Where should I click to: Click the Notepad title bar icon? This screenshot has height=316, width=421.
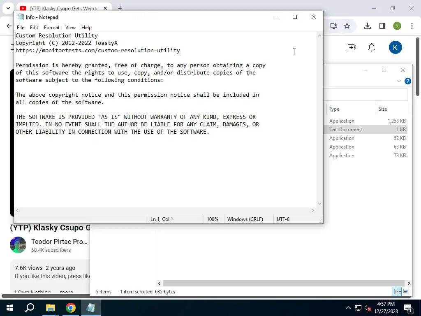coord(21,17)
